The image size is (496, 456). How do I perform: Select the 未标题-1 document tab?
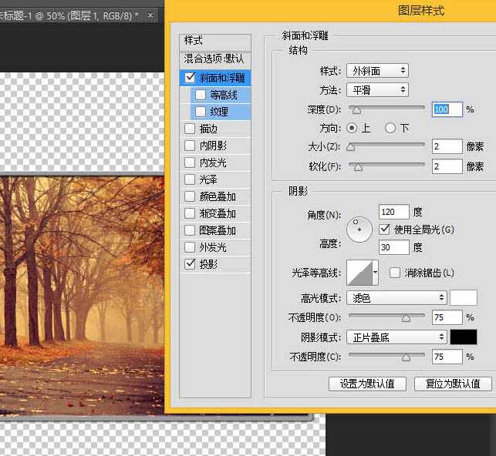[x=78, y=15]
